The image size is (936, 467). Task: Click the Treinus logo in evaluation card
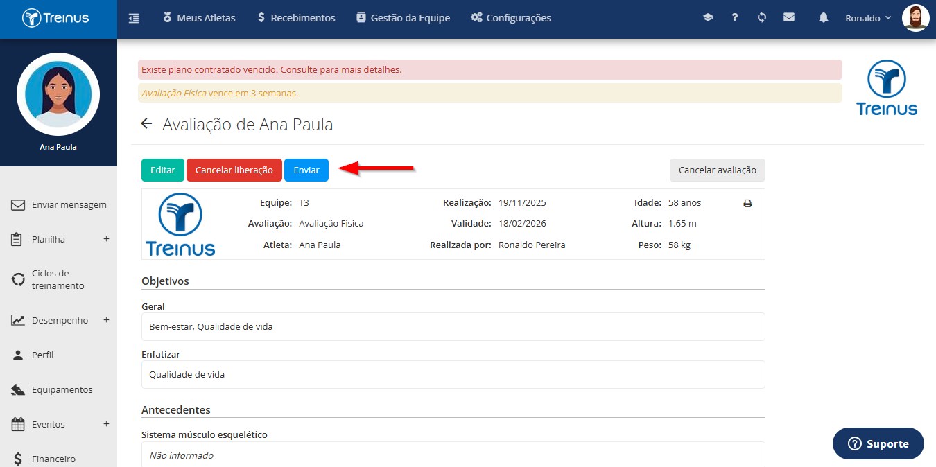click(x=180, y=224)
